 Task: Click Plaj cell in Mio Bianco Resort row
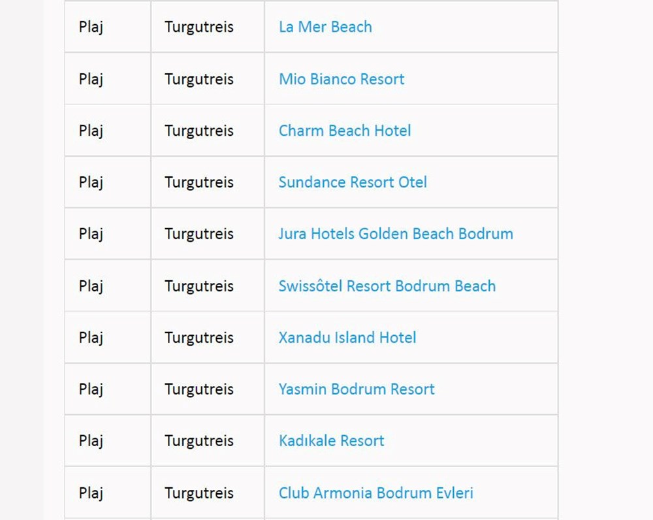coord(91,79)
